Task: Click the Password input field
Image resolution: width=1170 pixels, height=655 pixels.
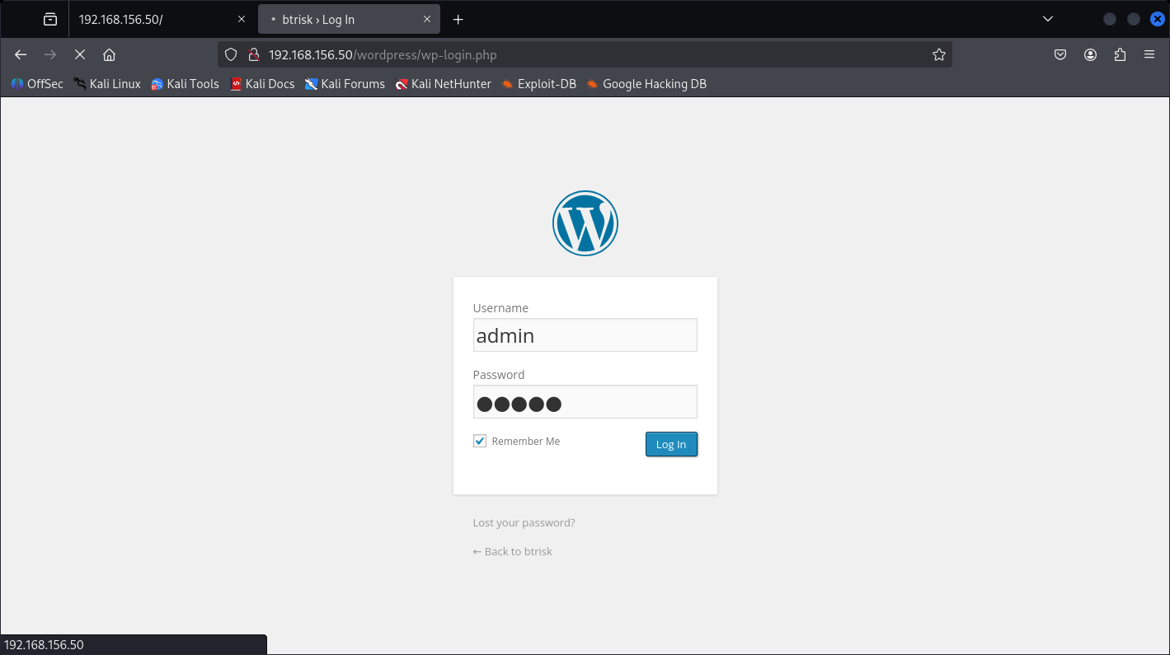Action: [x=585, y=402]
